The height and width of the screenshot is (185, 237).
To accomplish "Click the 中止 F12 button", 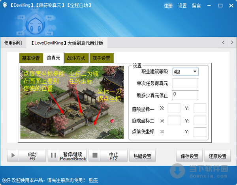I will (108, 155).
